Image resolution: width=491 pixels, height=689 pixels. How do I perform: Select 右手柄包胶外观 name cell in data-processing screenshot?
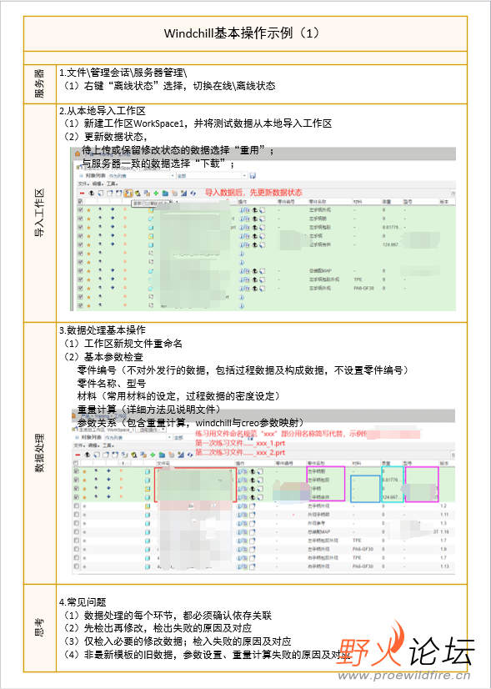point(323,557)
